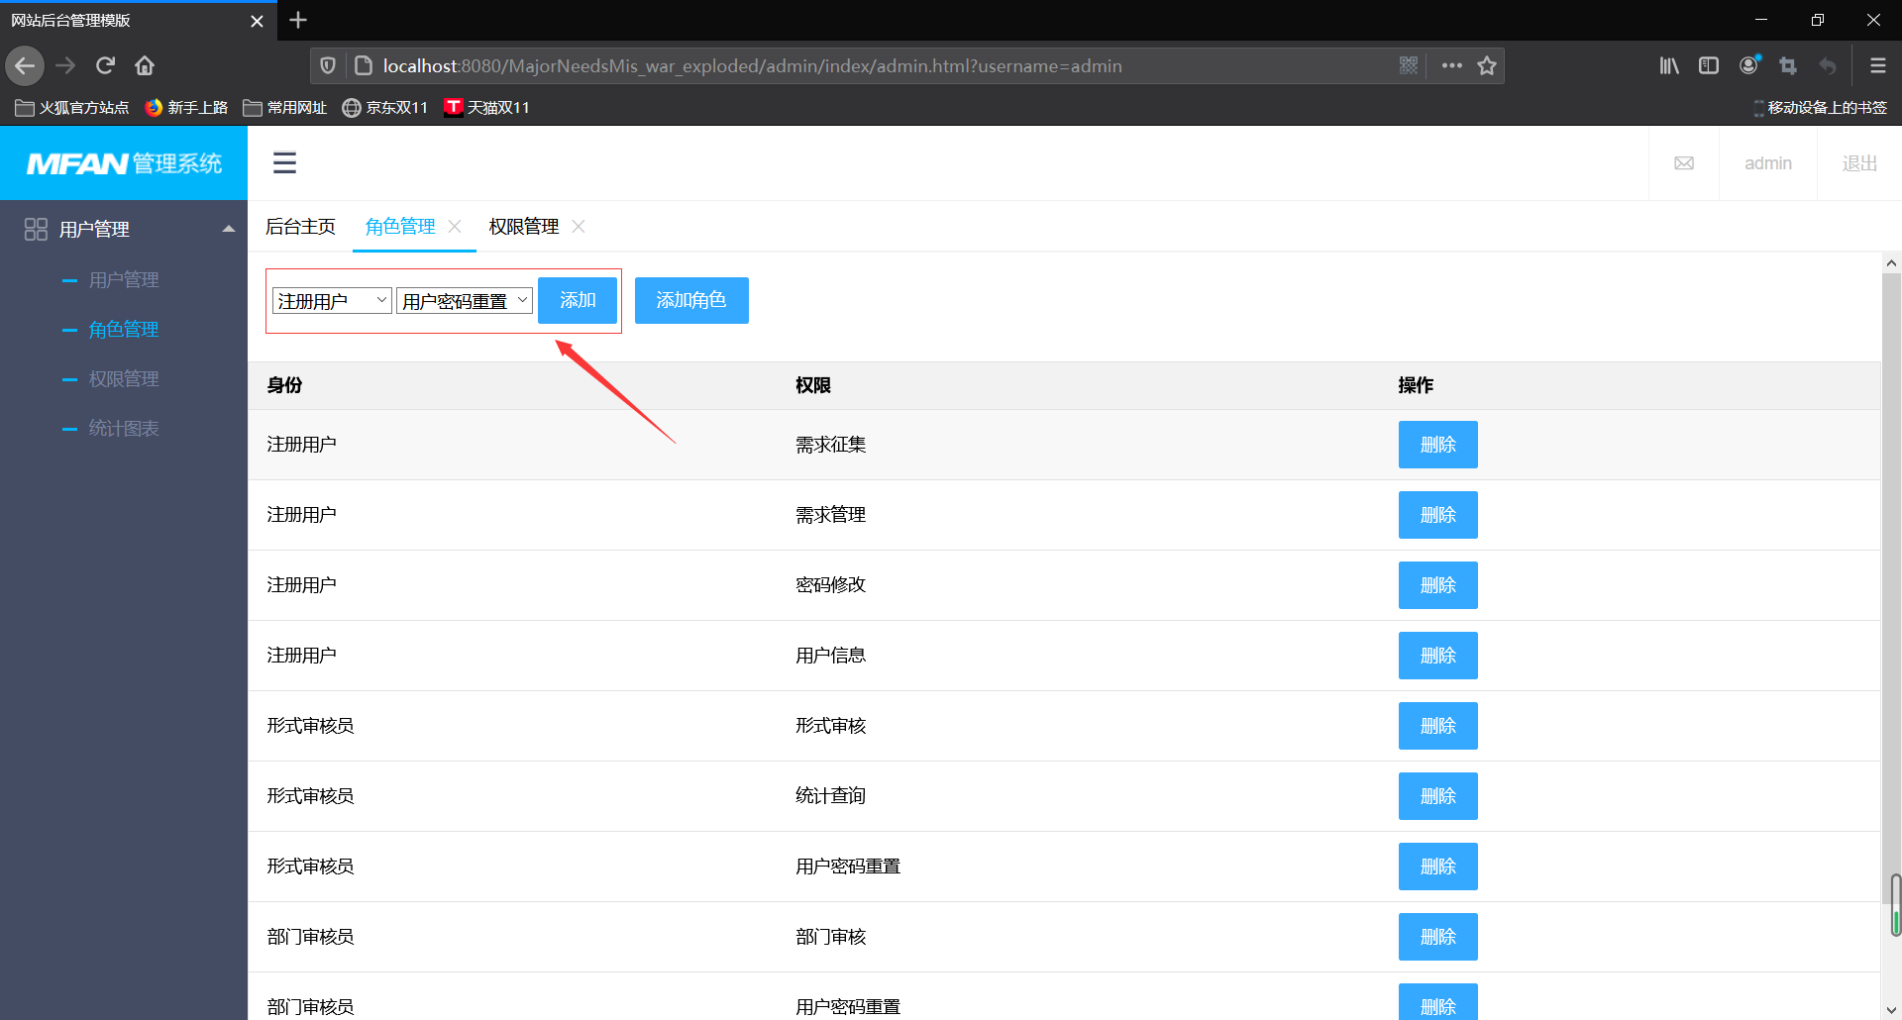The width and height of the screenshot is (1902, 1020).
Task: Click scrollbar down arrow
Action: (1891, 1010)
